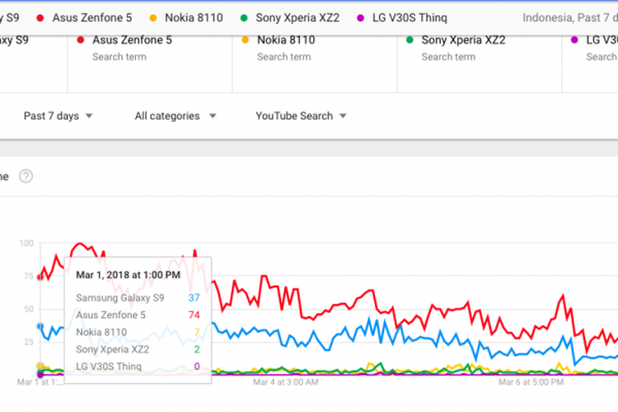Click the green dot in the Sony Xperia XZ2 card

[x=410, y=40]
